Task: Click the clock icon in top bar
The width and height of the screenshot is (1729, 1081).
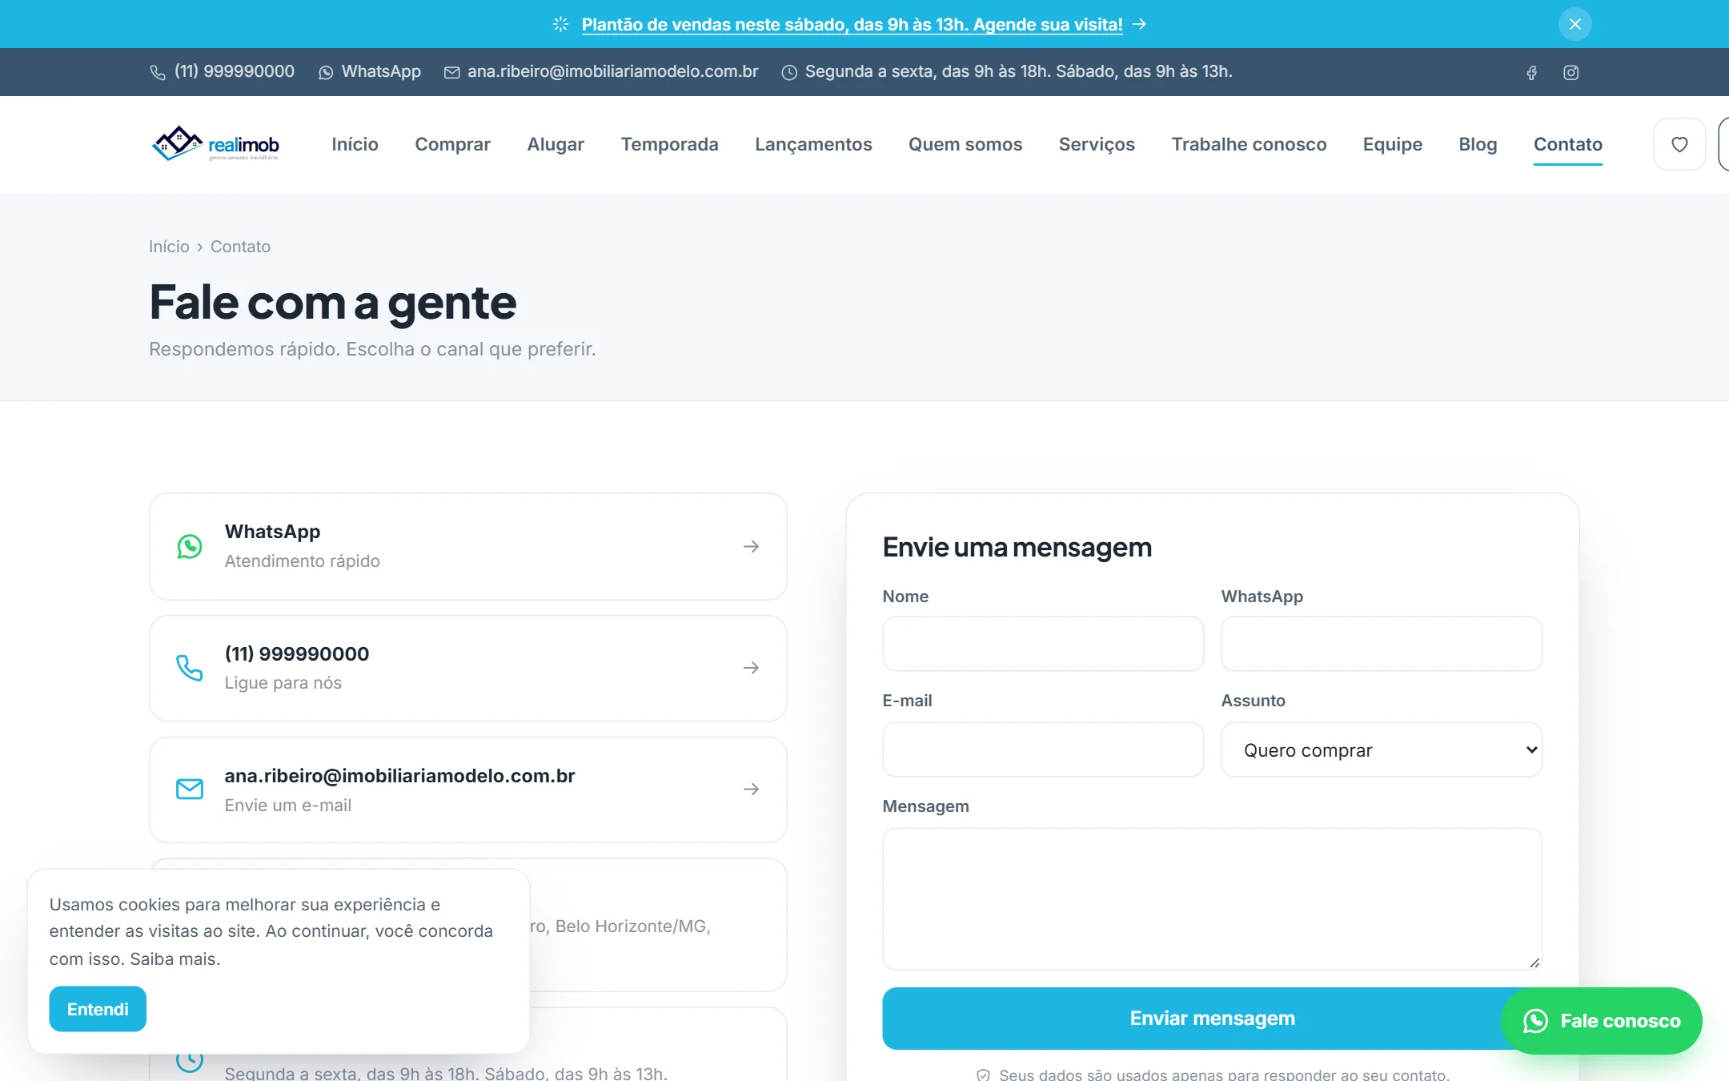Action: point(789,72)
